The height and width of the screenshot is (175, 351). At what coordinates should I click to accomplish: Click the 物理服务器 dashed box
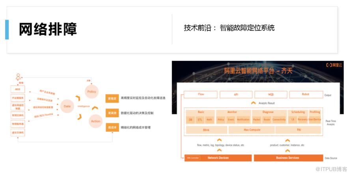pos(18,124)
